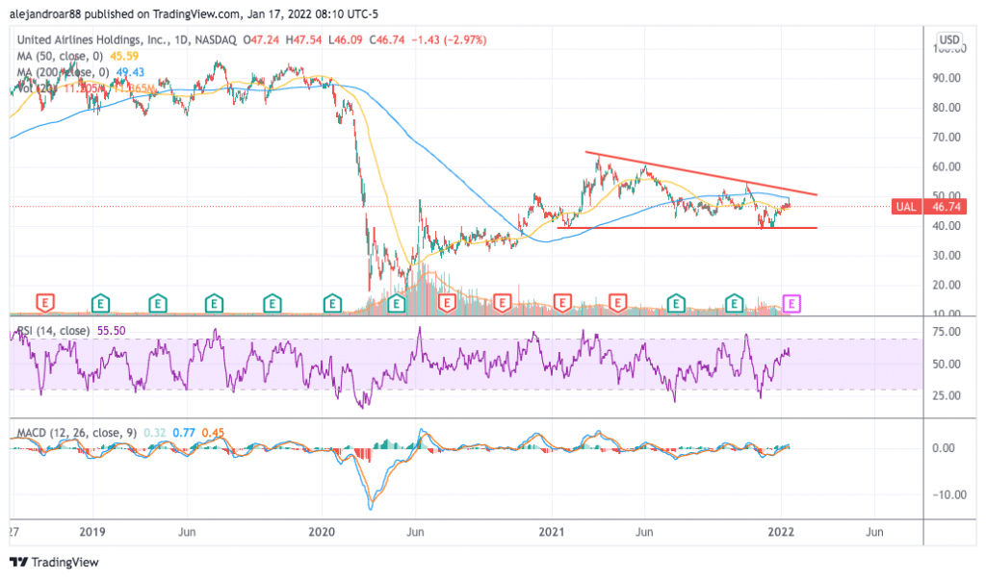Click the MA 50 value 45.59
986x579 pixels.
(x=124, y=56)
